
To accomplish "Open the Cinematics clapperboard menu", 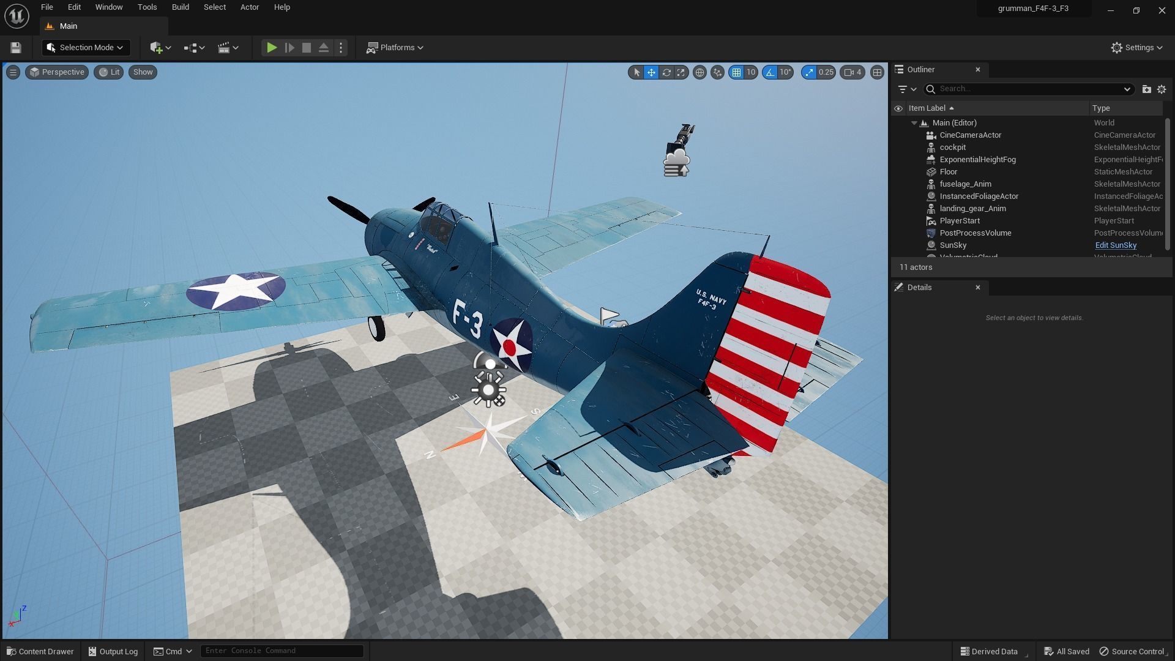I will pos(228,48).
